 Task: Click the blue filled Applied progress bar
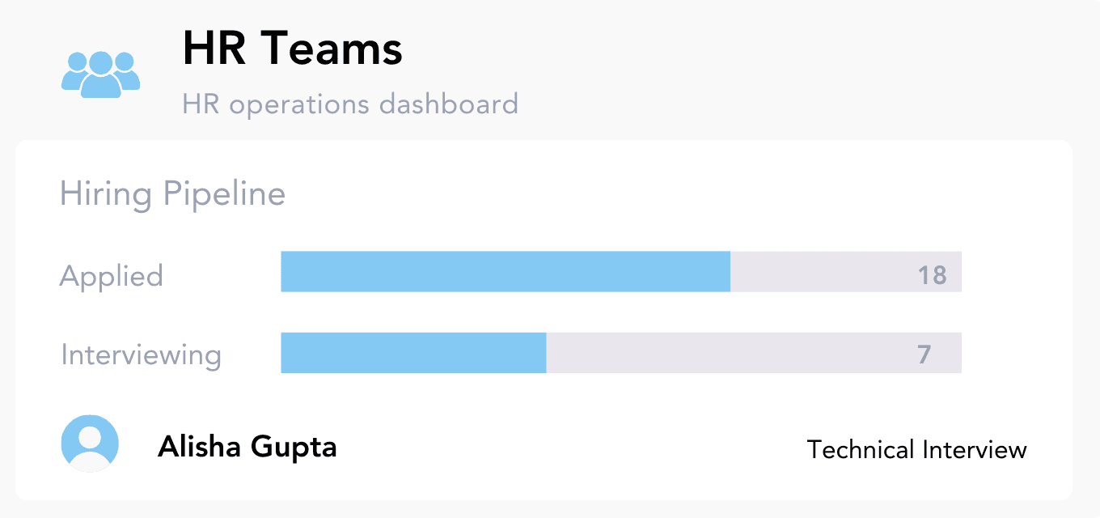point(505,271)
